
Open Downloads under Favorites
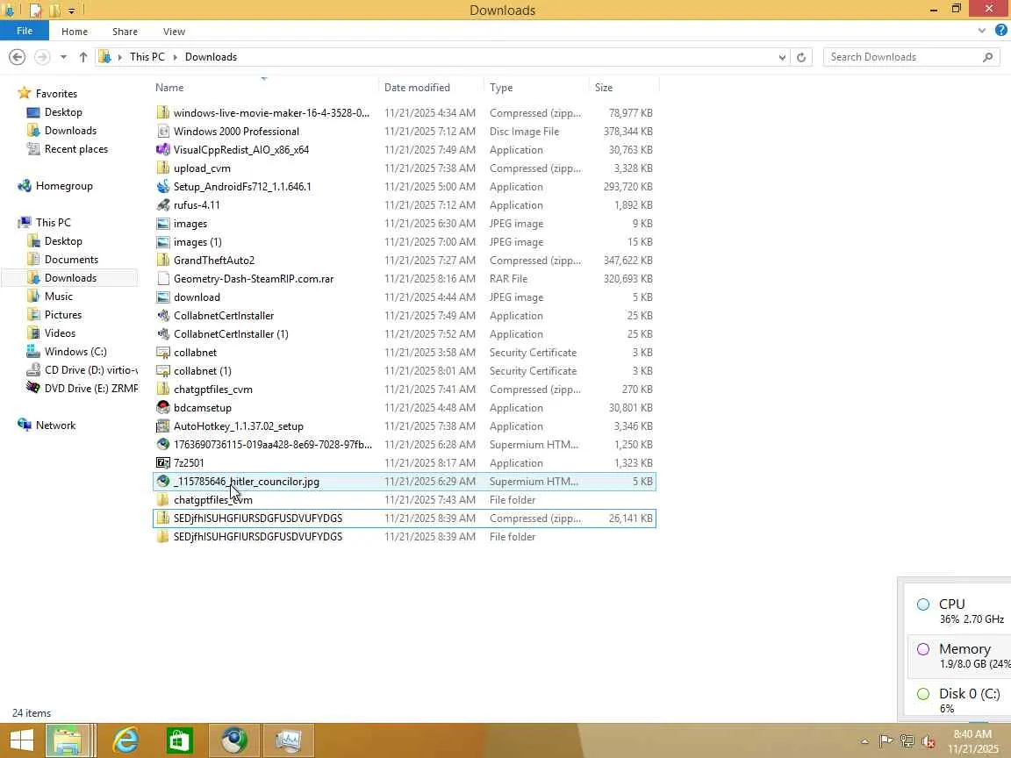[70, 130]
